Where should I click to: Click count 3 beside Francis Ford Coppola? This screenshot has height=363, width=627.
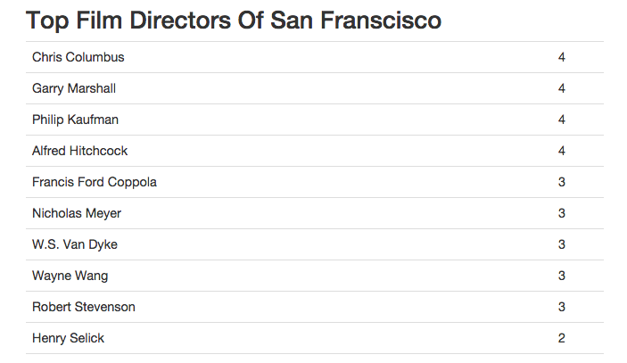pyautogui.click(x=561, y=182)
